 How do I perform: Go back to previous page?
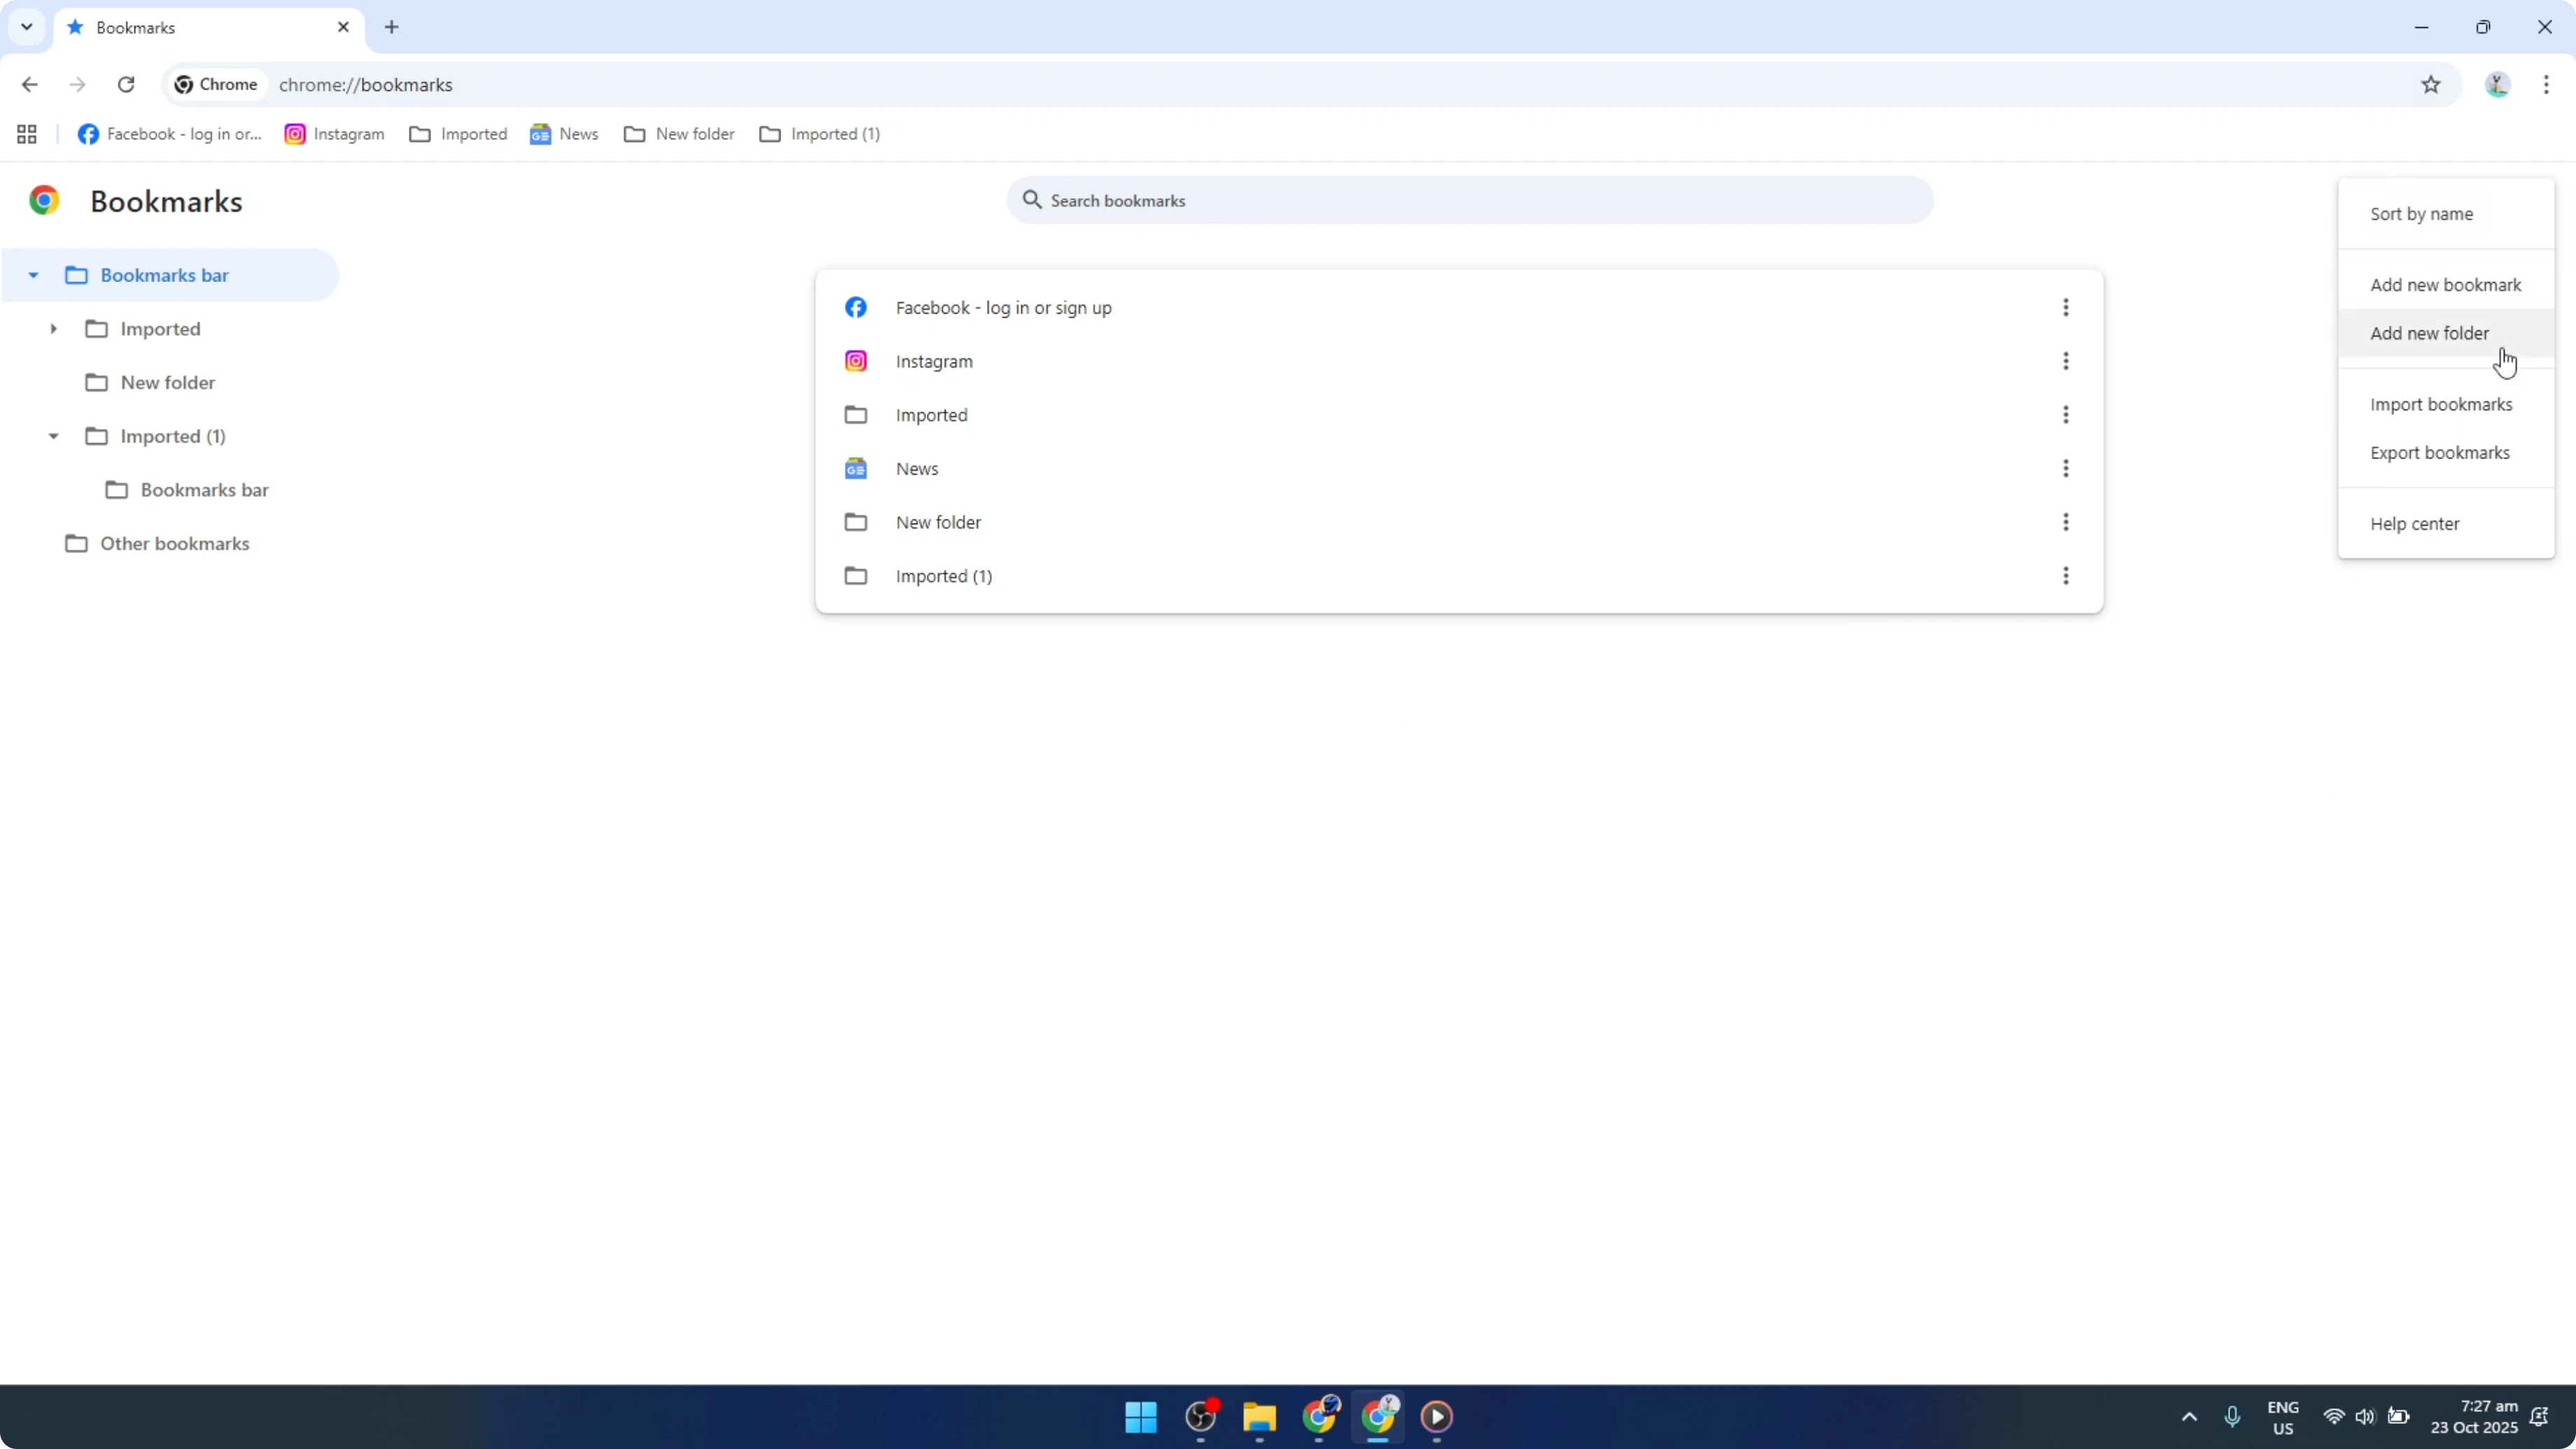tap(29, 85)
